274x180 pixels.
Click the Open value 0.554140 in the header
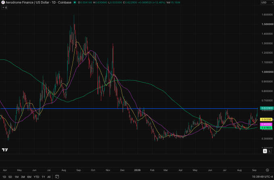(86, 2)
